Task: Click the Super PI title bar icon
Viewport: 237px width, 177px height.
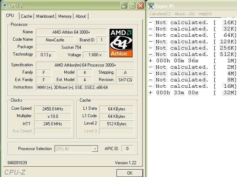Action: pos(151,6)
